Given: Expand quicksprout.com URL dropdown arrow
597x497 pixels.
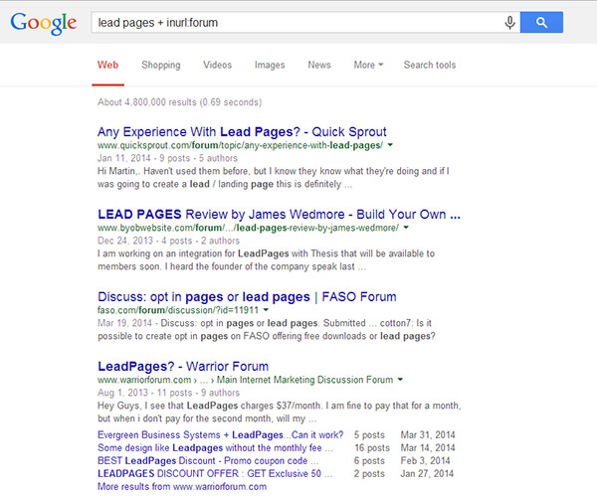Looking at the screenshot, I should pyautogui.click(x=390, y=145).
